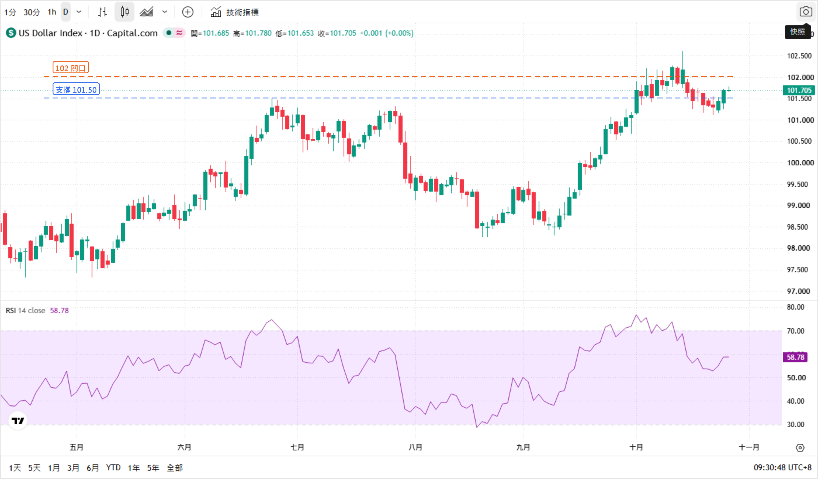The image size is (818, 479).
Task: Click the green S symbol logo
Action: click(11, 33)
